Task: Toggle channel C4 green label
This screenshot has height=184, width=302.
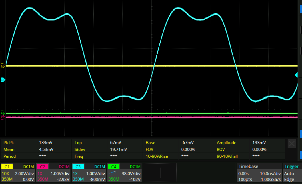Action: pyautogui.click(x=113, y=167)
